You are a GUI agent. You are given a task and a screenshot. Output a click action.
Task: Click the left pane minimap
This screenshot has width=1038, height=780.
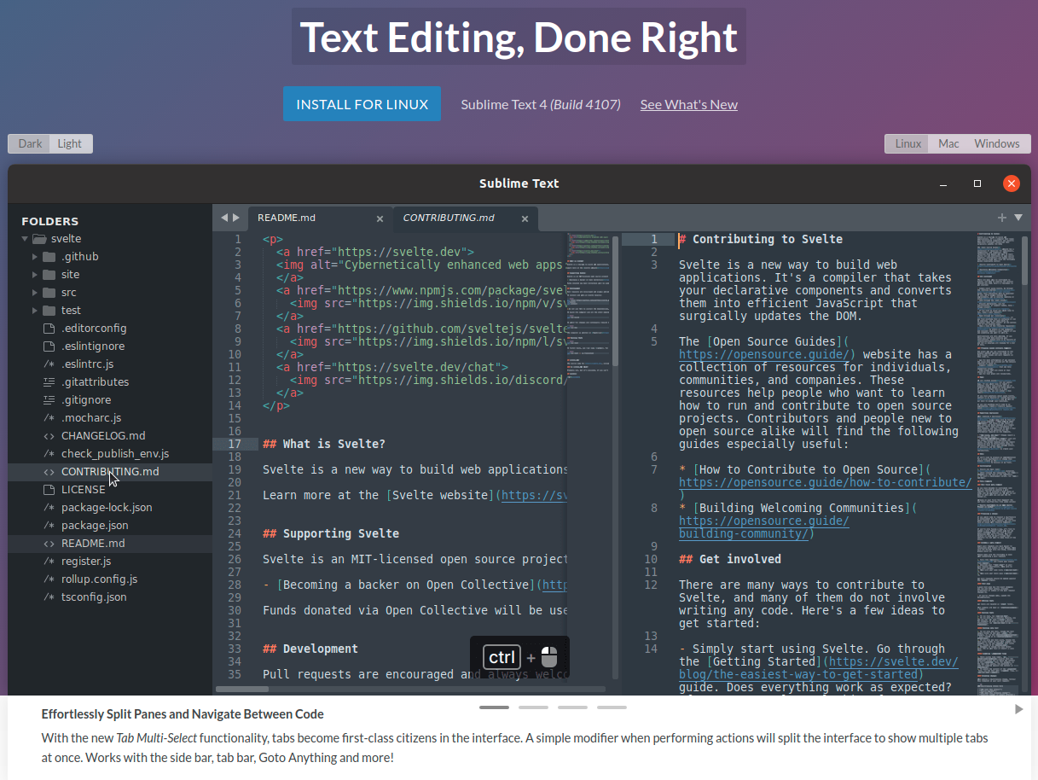tap(589, 307)
